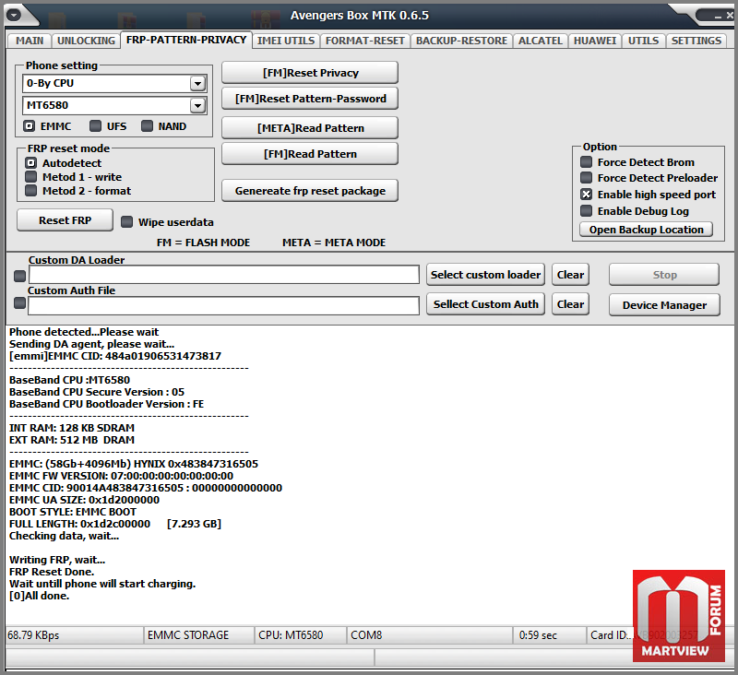Click the Stop button
Screen dimensions: 738x675
coord(664,275)
